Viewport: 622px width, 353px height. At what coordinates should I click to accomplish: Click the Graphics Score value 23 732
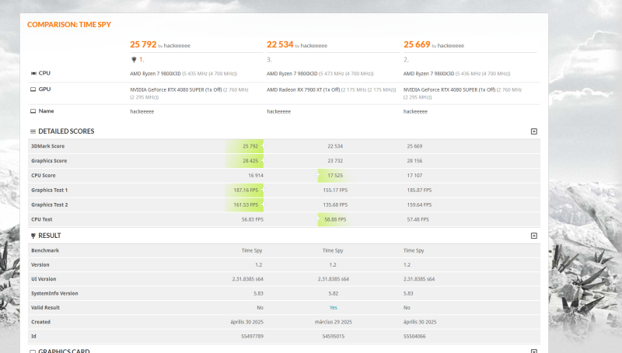pyautogui.click(x=335, y=161)
